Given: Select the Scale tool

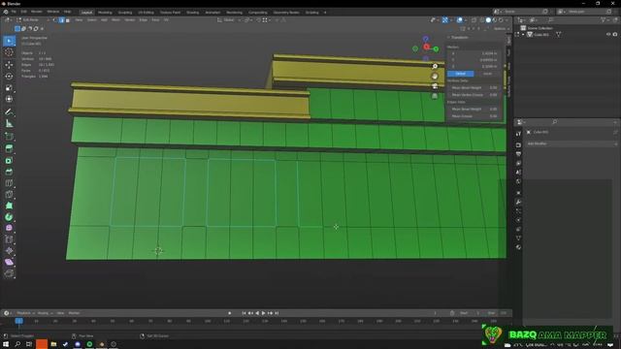Looking at the screenshot, I should (9, 87).
